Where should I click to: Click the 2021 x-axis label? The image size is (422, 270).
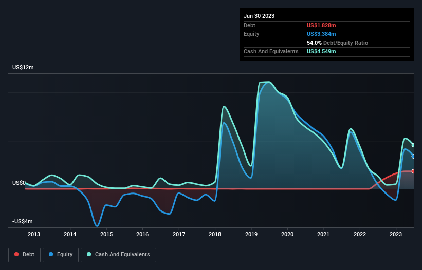(323, 234)
